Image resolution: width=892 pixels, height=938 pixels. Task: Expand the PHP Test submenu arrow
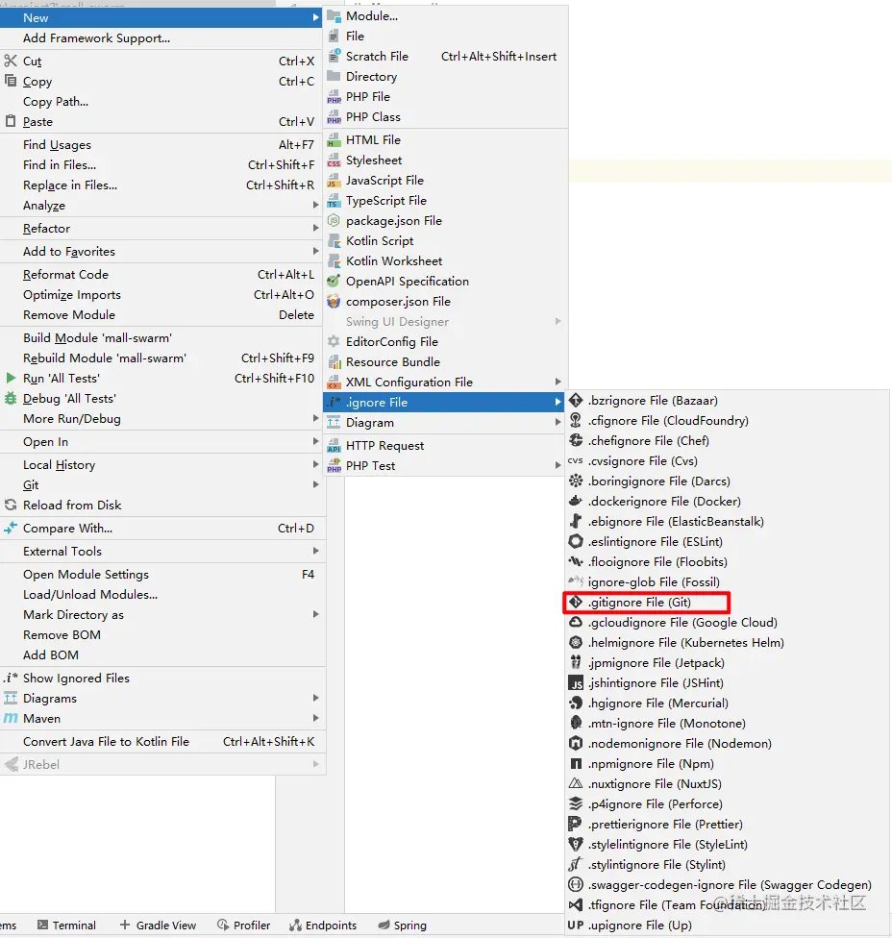[x=558, y=465]
